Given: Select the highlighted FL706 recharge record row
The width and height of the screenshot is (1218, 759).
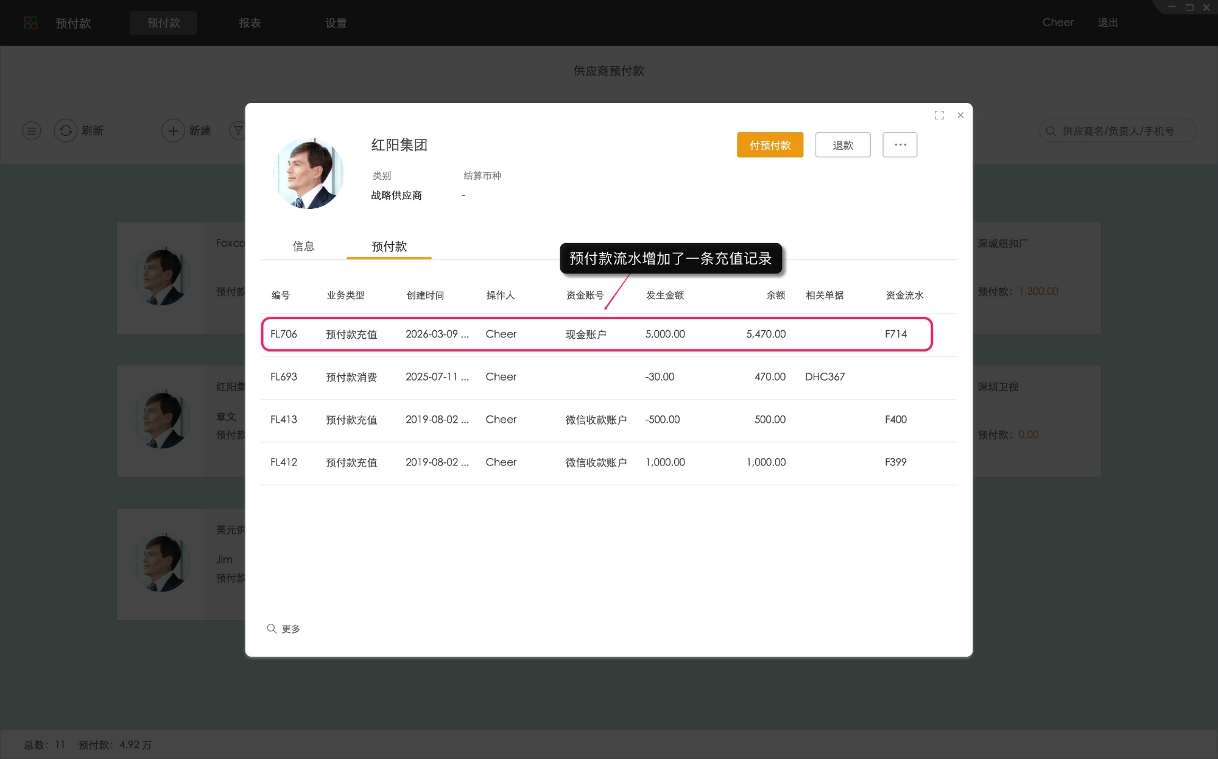Looking at the screenshot, I should 597,334.
